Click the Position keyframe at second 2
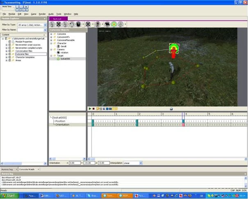The image size is (248, 199). tap(137, 121)
